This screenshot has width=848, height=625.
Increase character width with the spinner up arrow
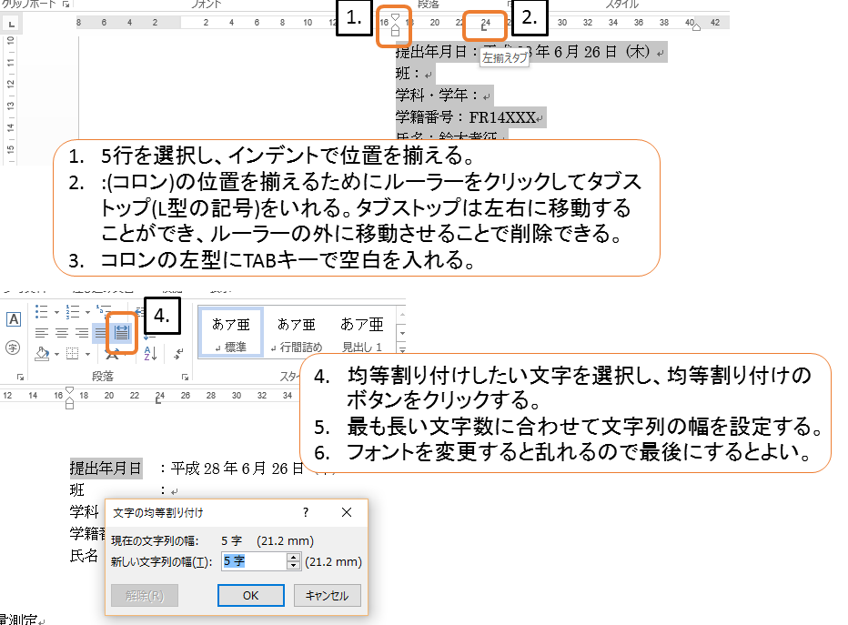coord(293,558)
